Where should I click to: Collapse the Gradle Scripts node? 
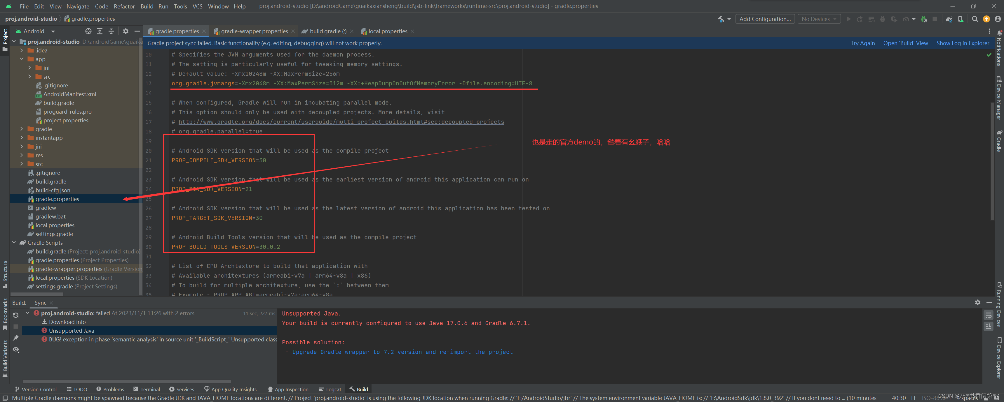click(x=14, y=242)
